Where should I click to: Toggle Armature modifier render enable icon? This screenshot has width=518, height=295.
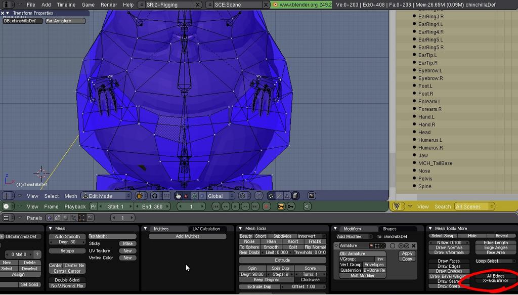(371, 246)
